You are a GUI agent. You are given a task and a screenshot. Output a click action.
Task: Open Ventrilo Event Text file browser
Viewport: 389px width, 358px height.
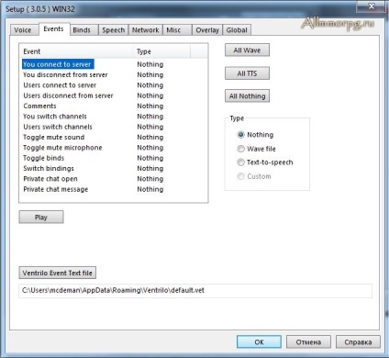pos(58,273)
